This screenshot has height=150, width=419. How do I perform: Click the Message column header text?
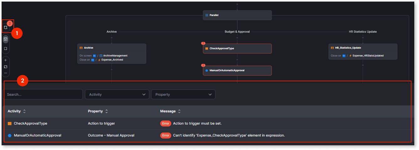[168, 111]
